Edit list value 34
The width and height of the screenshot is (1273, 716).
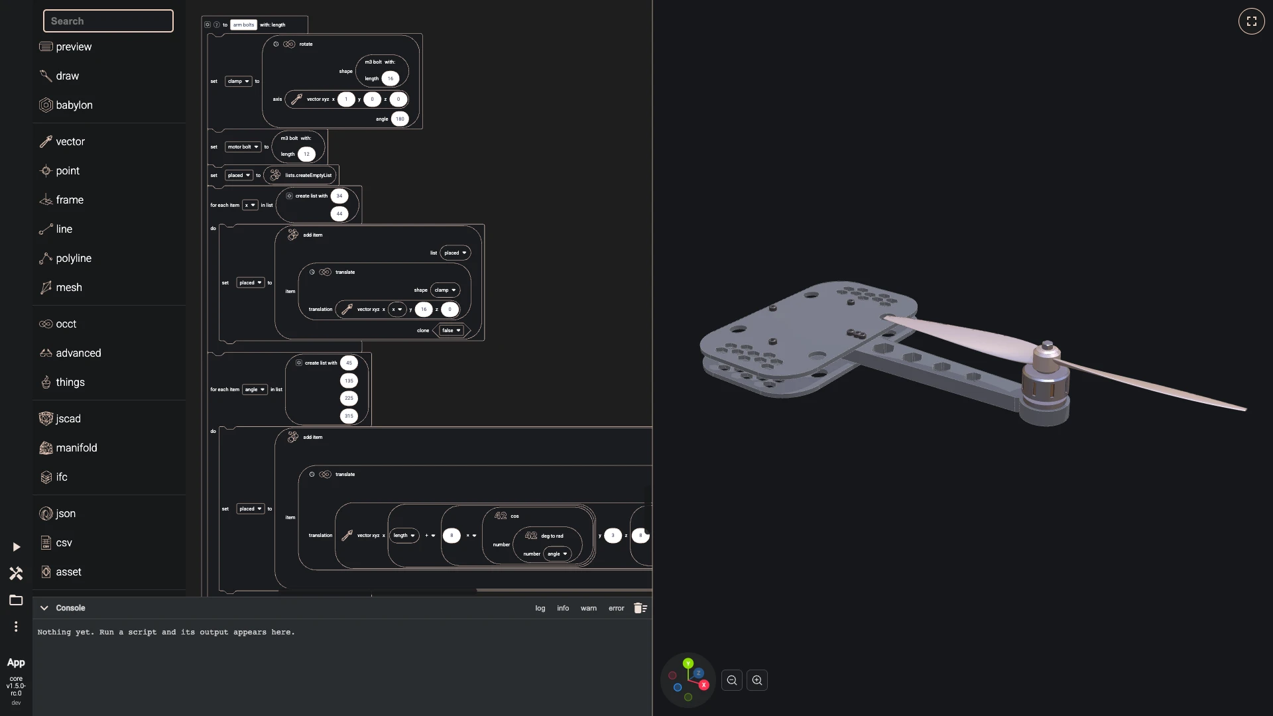coord(339,196)
